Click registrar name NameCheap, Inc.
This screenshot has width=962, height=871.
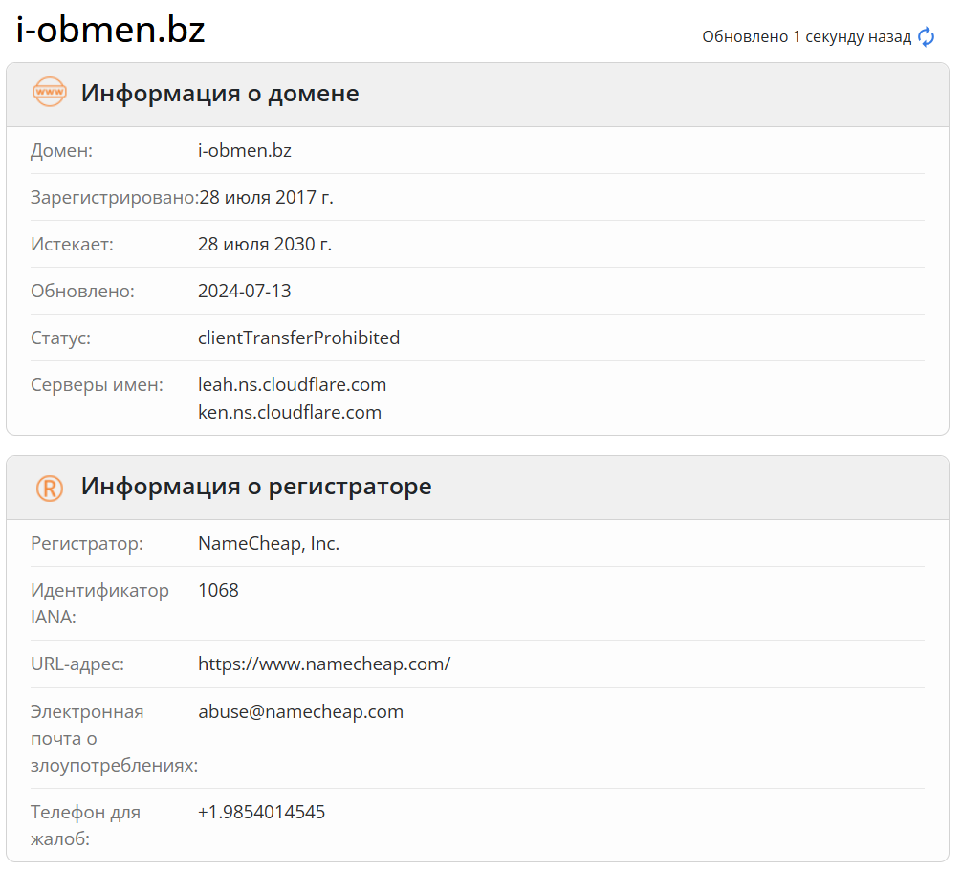pos(269,544)
